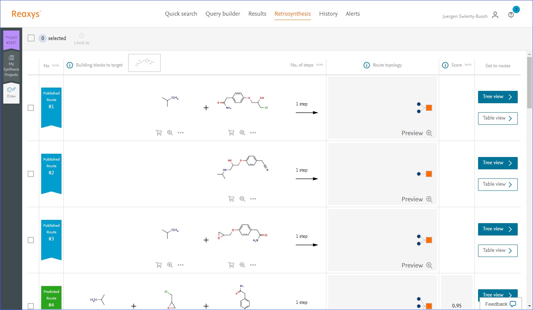533x310 pixels.
Task: Toggle the select-all checkbox at top
Action: tap(31, 38)
